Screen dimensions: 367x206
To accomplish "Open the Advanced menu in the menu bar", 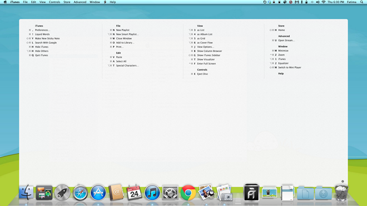I will [80, 2].
